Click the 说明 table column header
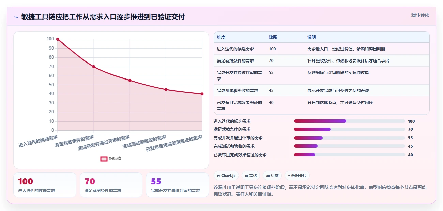The height and width of the screenshot is (211, 443). click(311, 37)
